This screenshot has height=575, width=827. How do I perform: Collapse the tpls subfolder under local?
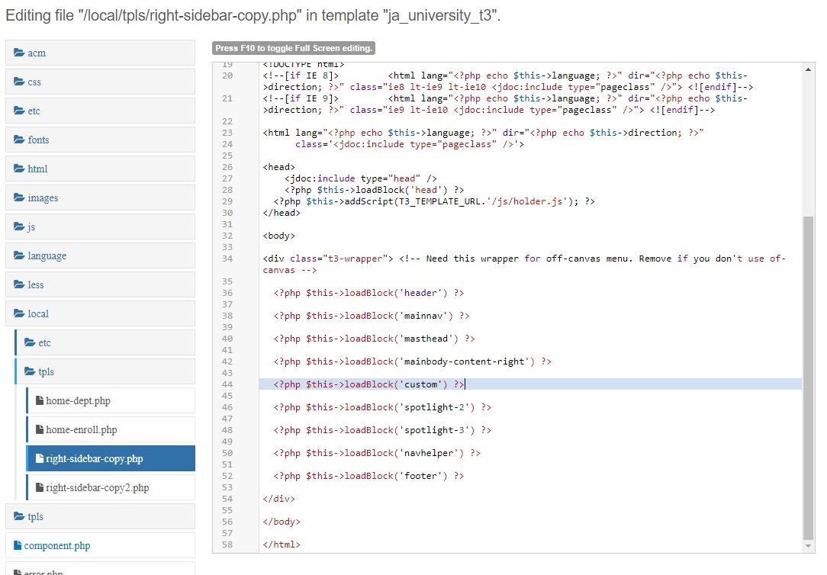46,372
